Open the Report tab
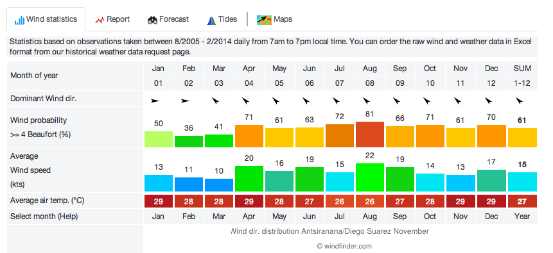 [x=112, y=19]
